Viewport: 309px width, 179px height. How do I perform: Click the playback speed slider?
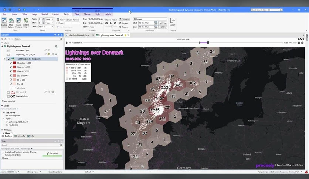pos(112,27)
